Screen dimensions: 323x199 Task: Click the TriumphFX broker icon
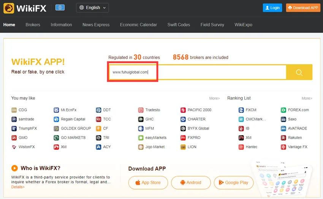(x=14, y=128)
